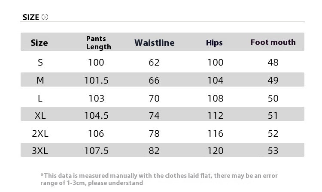Select the XL size row label
Viewport: 322px width, 192px height.
(40, 116)
